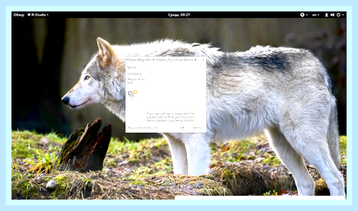Click the Registration key label
This screenshot has height=211, width=358.
coord(136,81)
